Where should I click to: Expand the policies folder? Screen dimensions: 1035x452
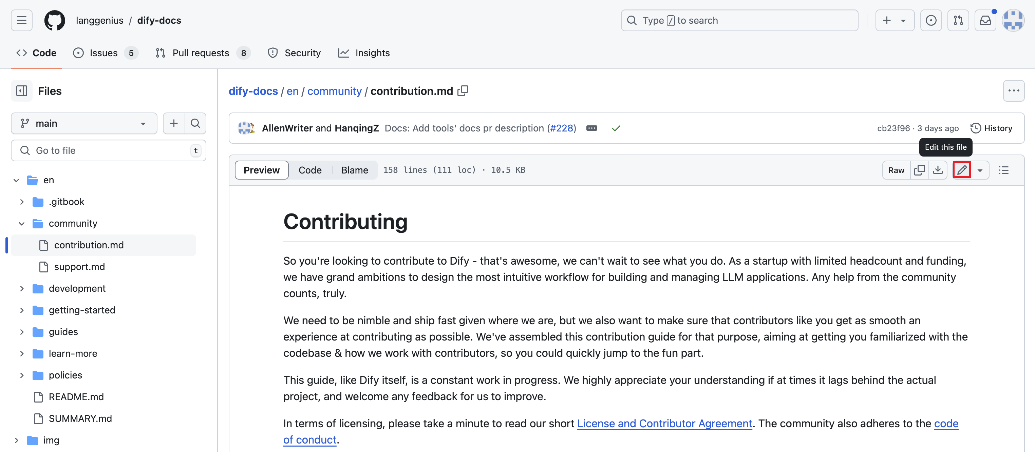click(x=22, y=375)
